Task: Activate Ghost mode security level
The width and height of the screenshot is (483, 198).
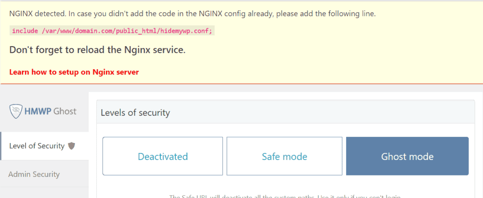Action: point(407,156)
